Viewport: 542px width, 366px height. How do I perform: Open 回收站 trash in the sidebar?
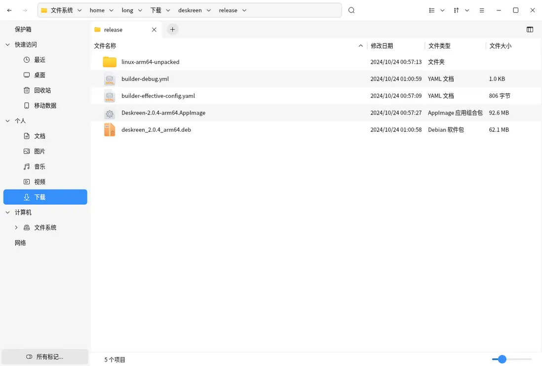[45, 90]
